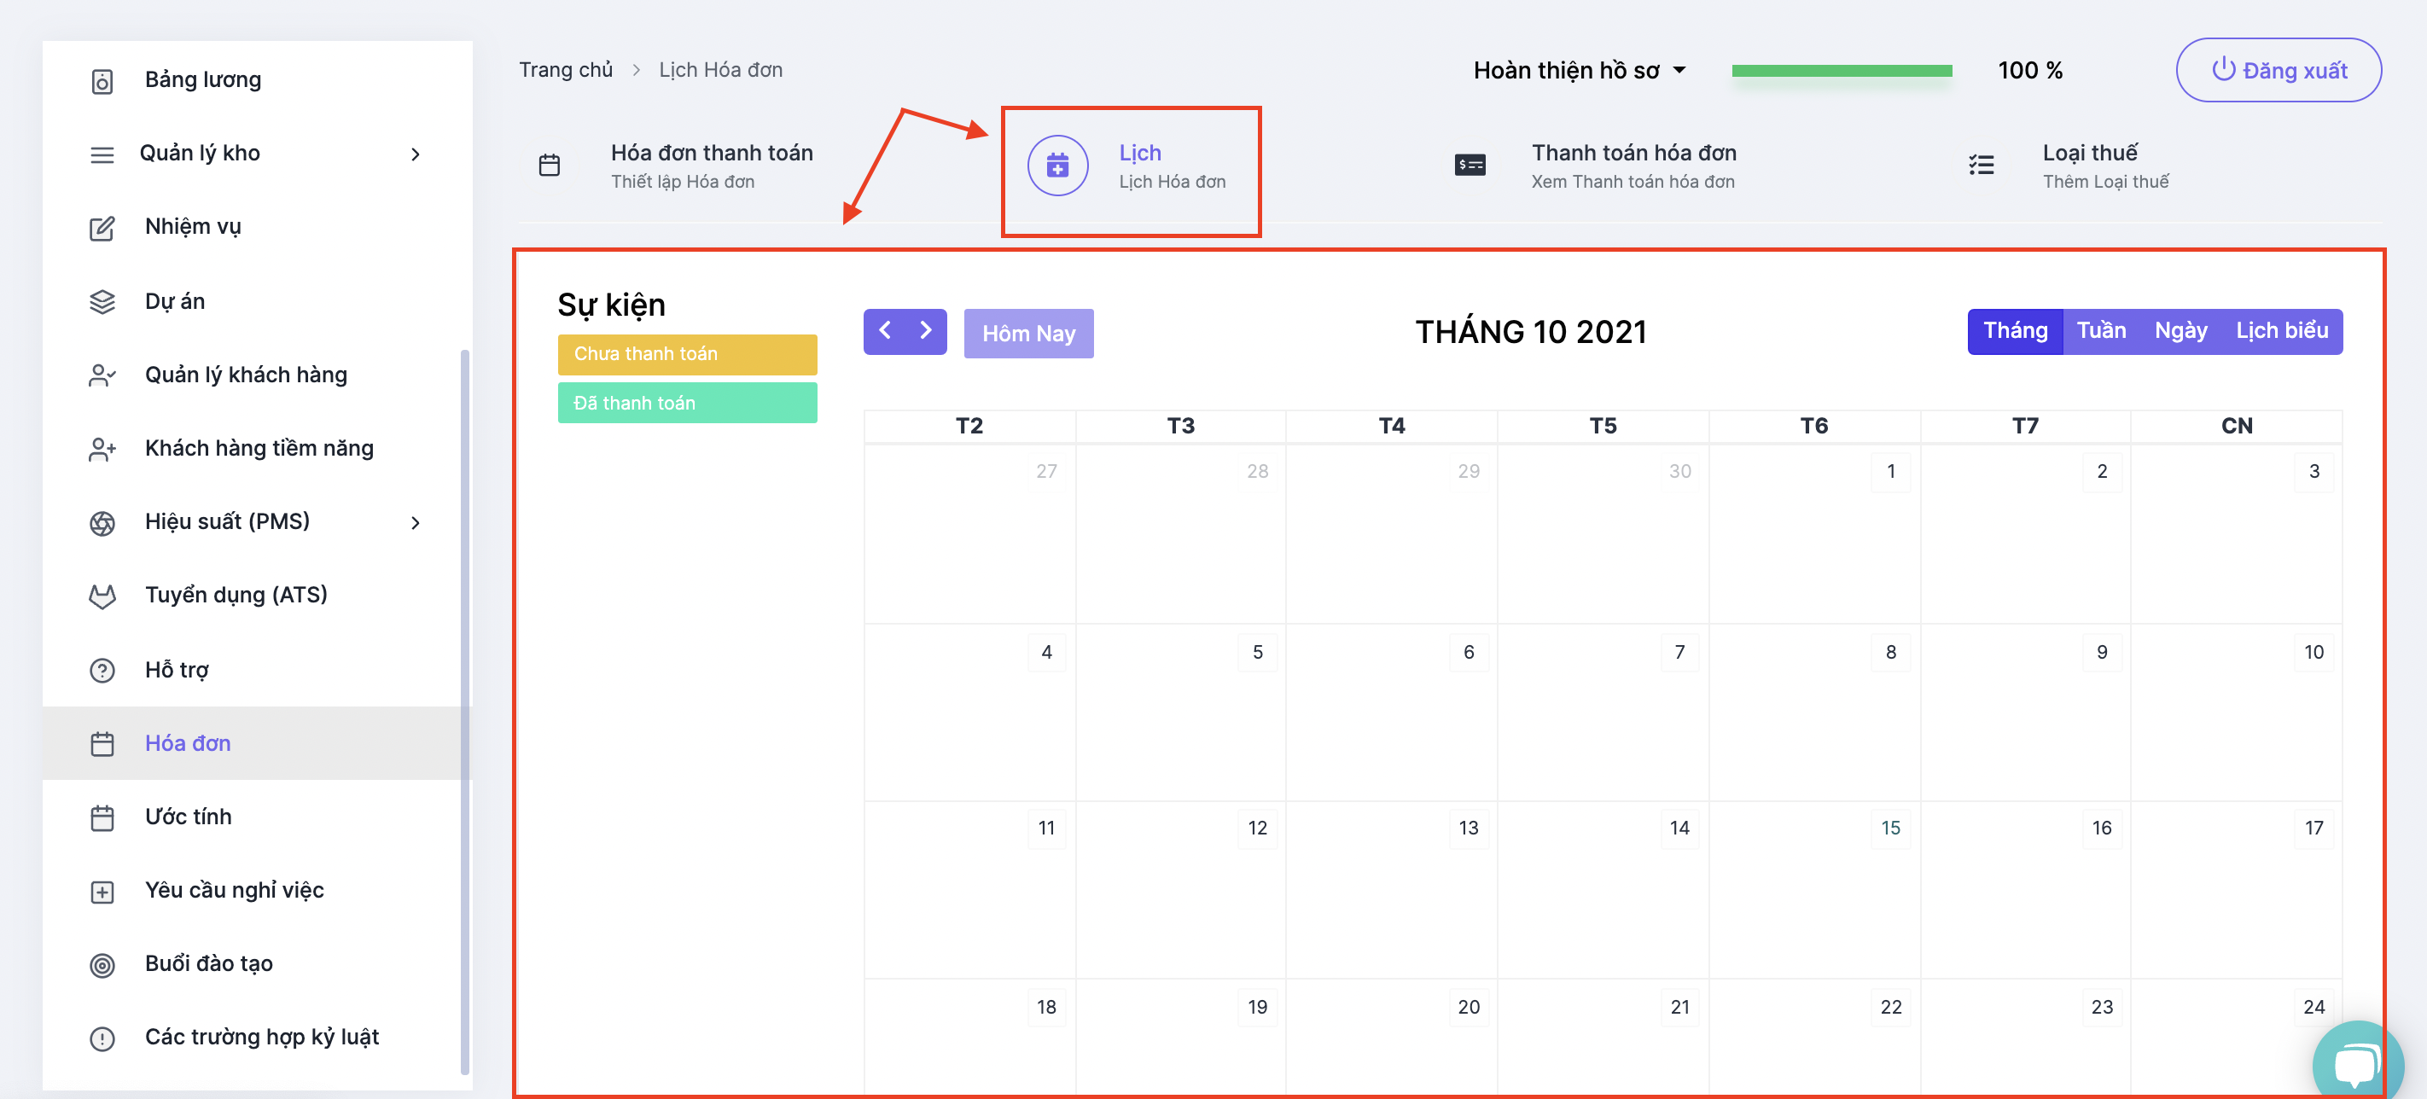Click the Tuyển dụng (ATS) icon

point(102,596)
